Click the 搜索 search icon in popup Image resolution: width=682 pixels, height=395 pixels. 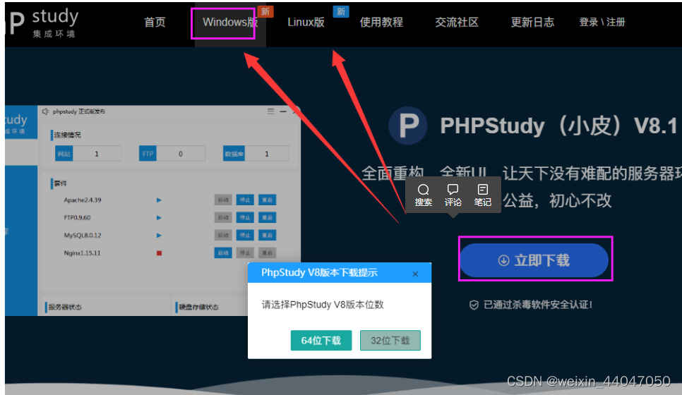pos(423,195)
